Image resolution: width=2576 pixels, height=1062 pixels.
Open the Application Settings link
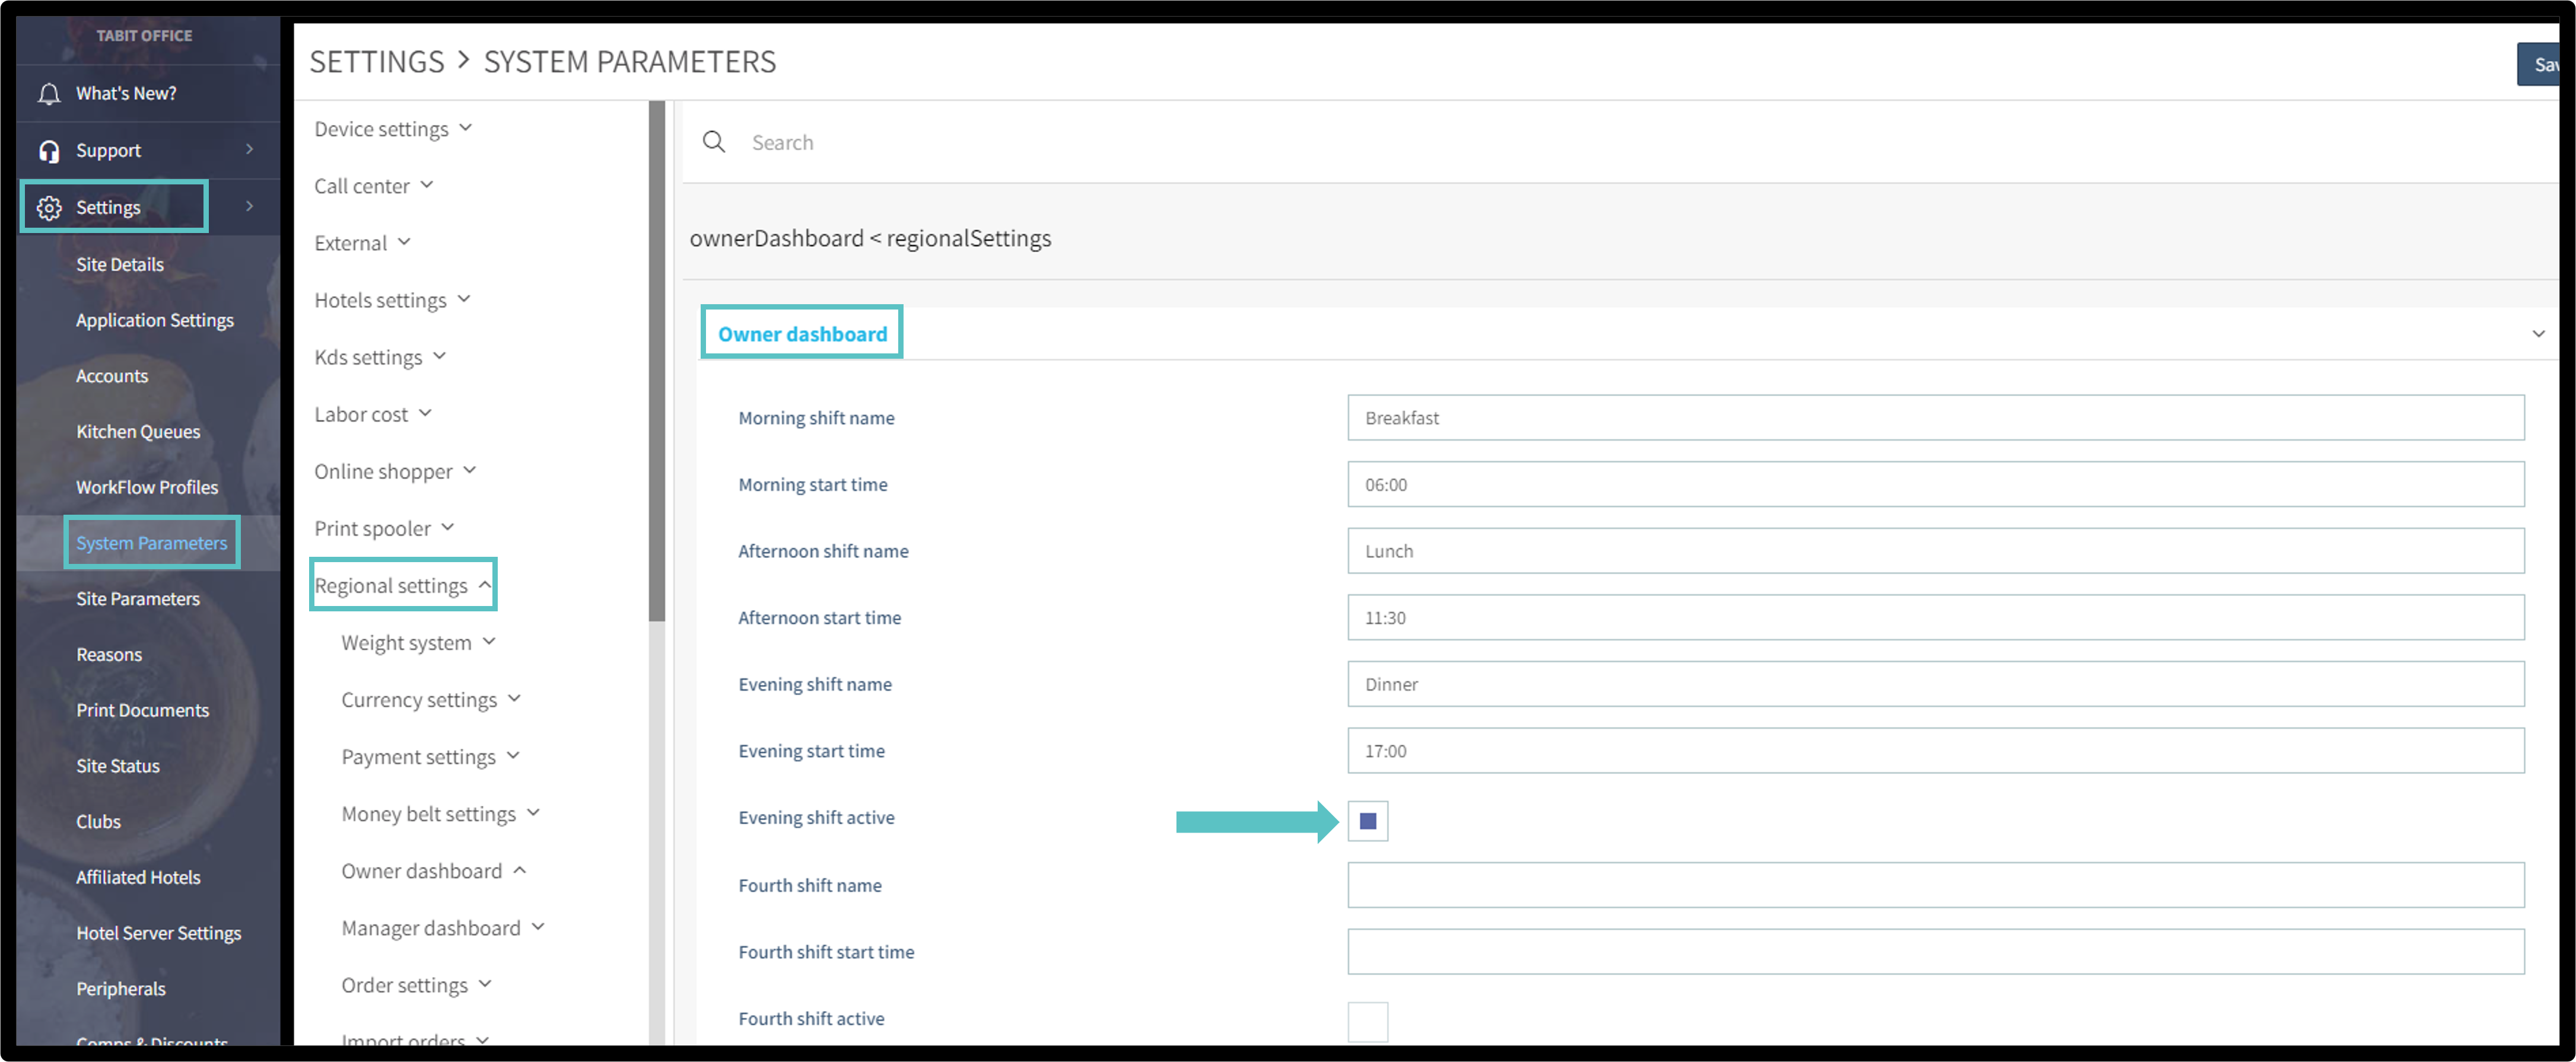coord(154,321)
